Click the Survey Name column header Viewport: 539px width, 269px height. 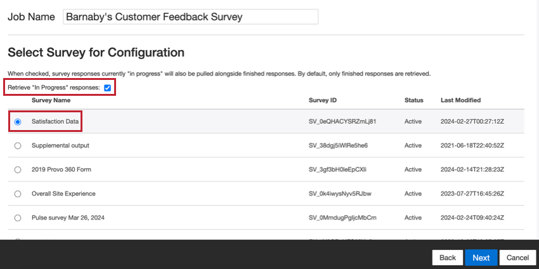click(x=51, y=100)
